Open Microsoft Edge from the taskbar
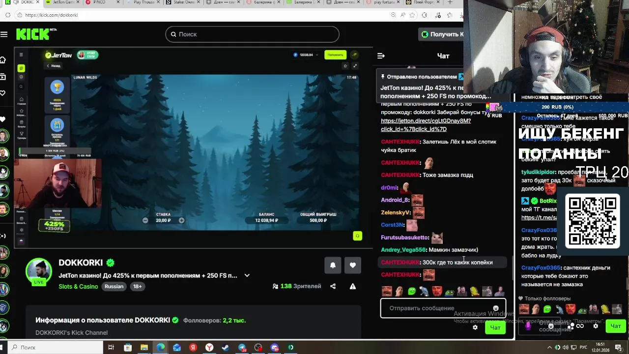Image resolution: width=629 pixels, height=354 pixels. [161, 348]
